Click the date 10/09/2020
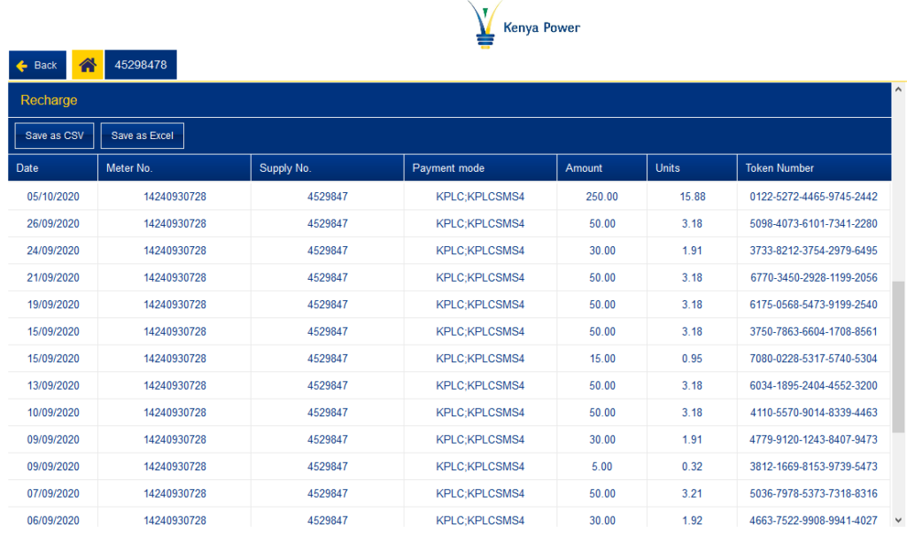Image resolution: width=907 pixels, height=535 pixels. (x=53, y=413)
